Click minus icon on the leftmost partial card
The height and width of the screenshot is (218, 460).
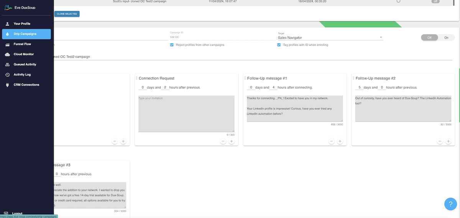pyautogui.click(x=115, y=141)
